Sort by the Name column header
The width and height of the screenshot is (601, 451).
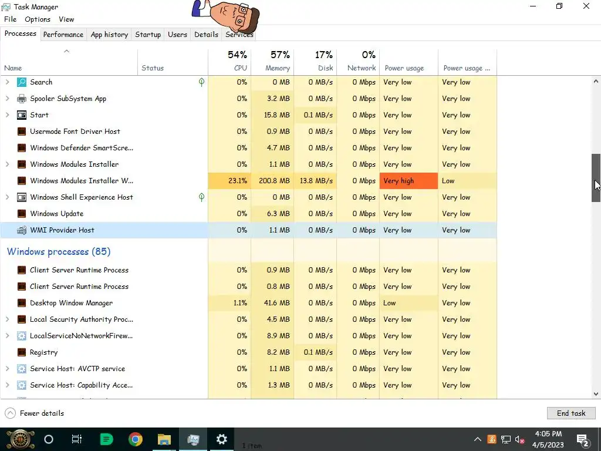[x=69, y=61]
